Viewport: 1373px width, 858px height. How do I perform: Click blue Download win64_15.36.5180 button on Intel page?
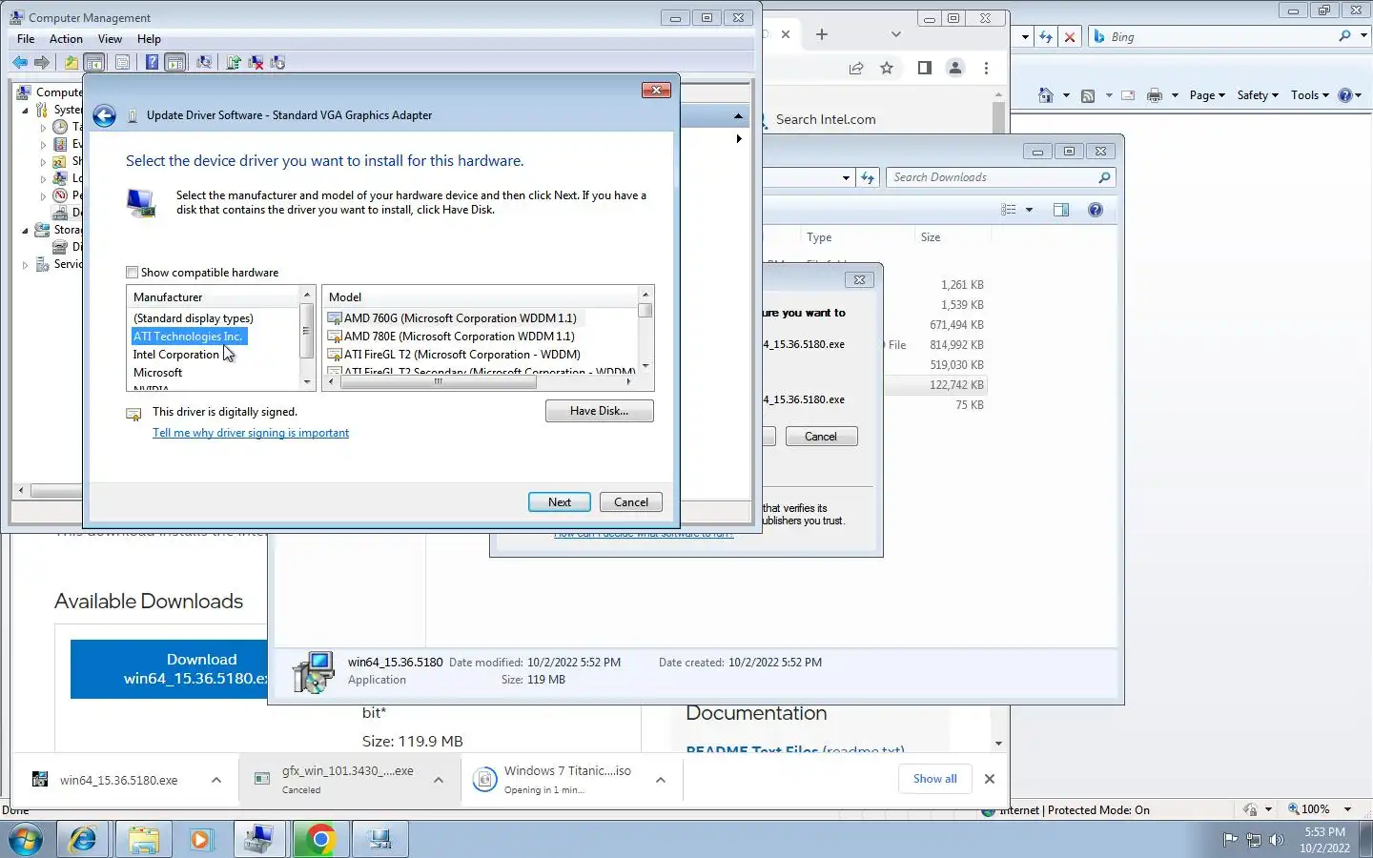(x=170, y=669)
